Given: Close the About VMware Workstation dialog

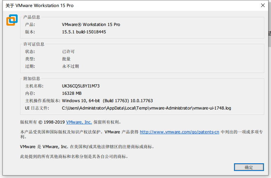Looking at the screenshot, I should point(263,5).
